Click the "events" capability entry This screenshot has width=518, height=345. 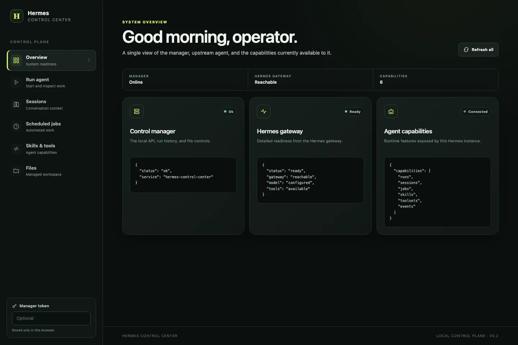[x=406, y=206]
